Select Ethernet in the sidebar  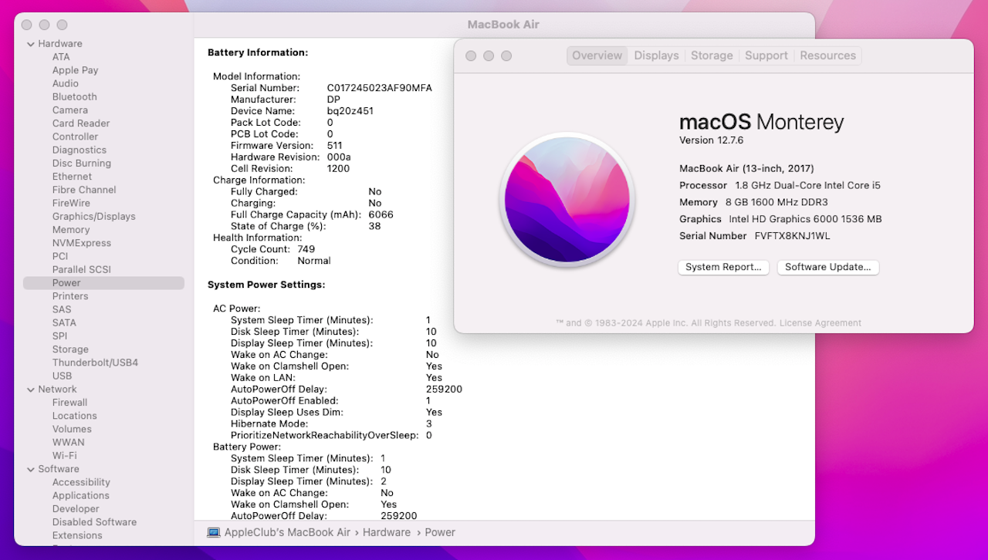tap(72, 177)
